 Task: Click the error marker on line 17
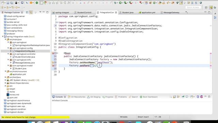coord(53,65)
